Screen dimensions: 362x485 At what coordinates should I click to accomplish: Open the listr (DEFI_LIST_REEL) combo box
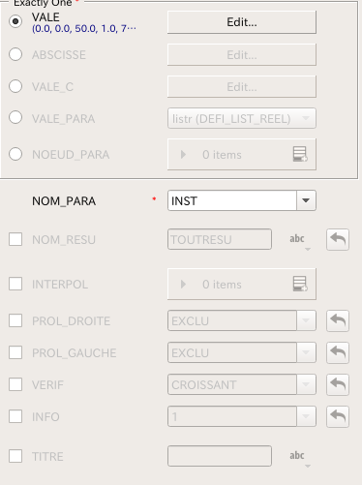pos(242,118)
